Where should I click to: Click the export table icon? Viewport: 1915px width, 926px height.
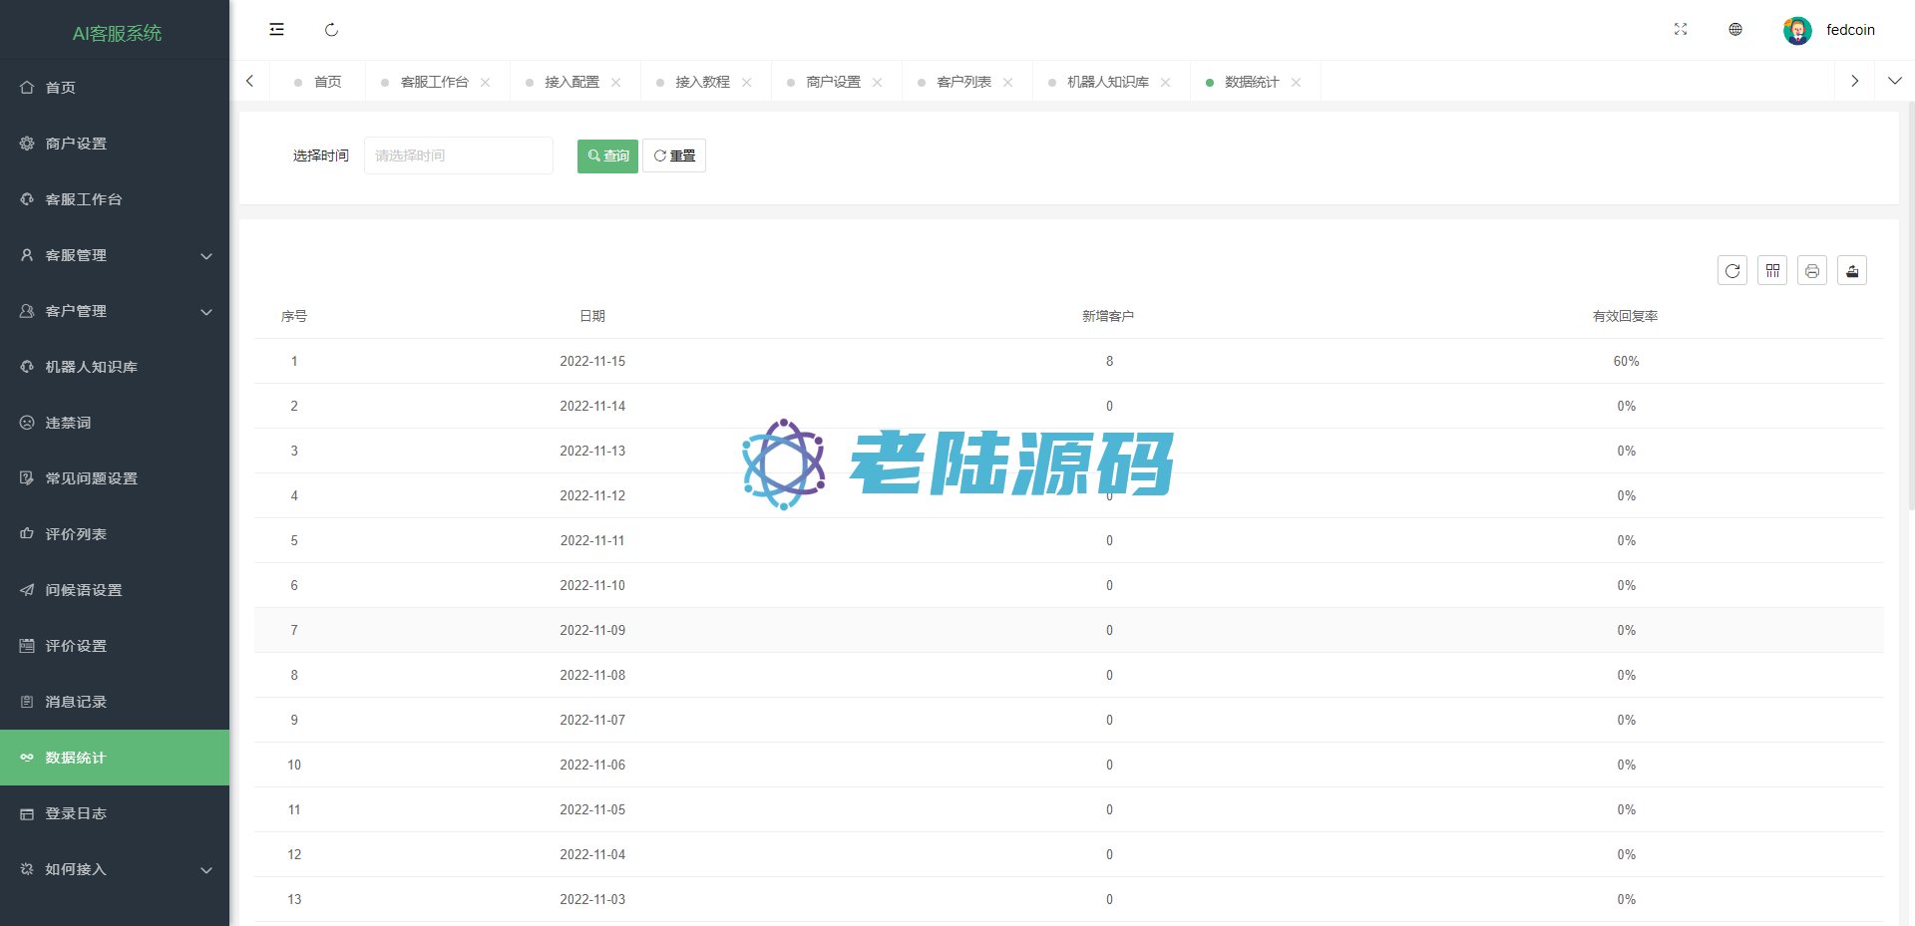coord(1852,271)
